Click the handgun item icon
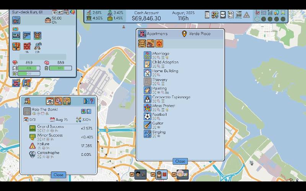This screenshot has width=306, height=191. (27, 36)
